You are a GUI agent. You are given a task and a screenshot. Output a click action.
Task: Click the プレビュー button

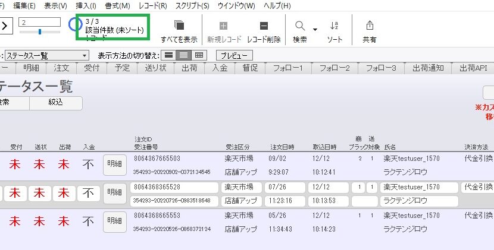tap(234, 56)
